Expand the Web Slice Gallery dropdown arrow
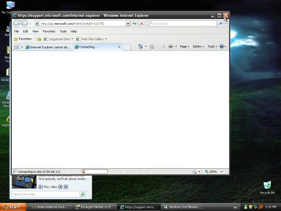The width and height of the screenshot is (281, 211). click(x=106, y=39)
